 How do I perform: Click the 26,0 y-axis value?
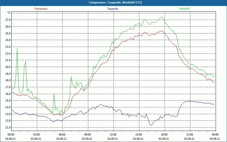coord(8,27)
